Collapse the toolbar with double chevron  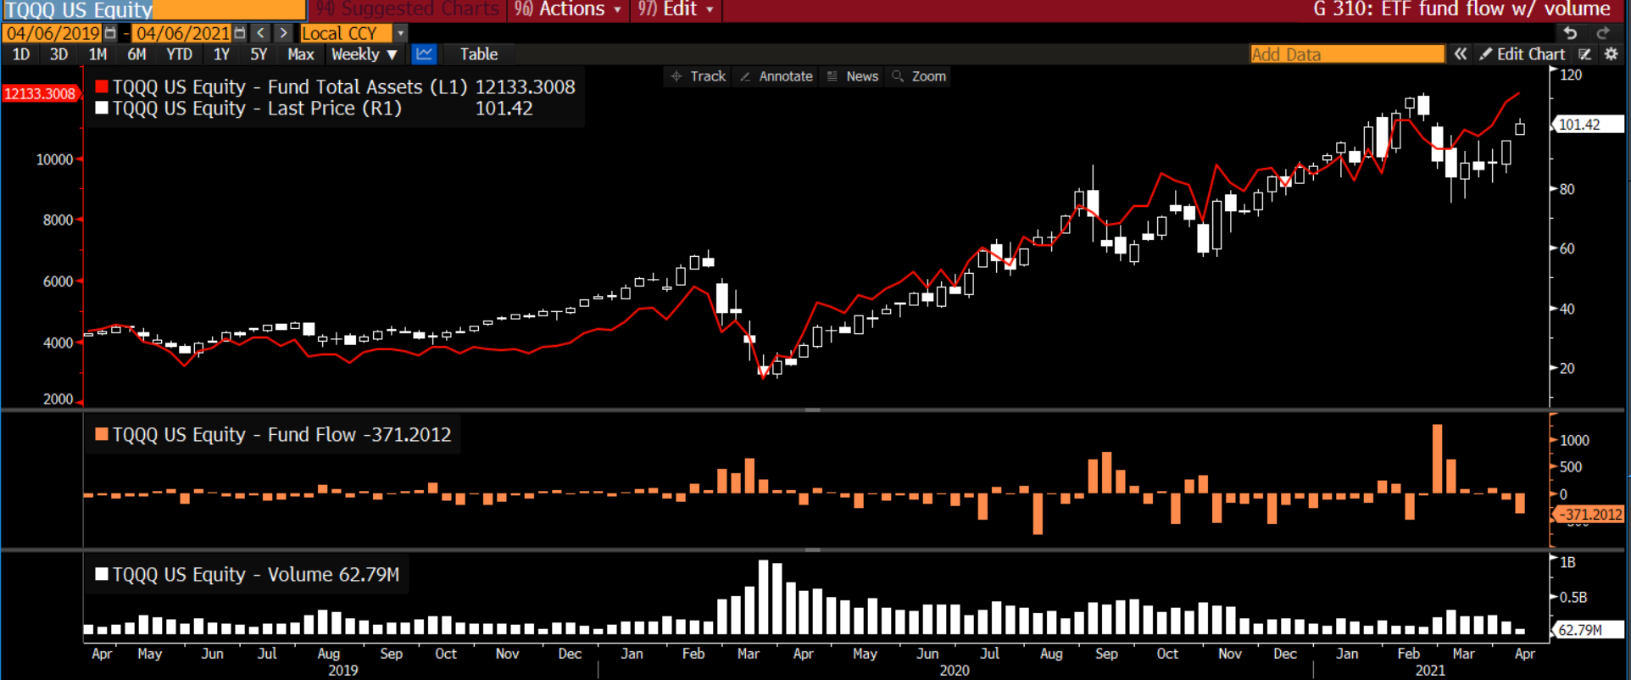(x=1460, y=54)
